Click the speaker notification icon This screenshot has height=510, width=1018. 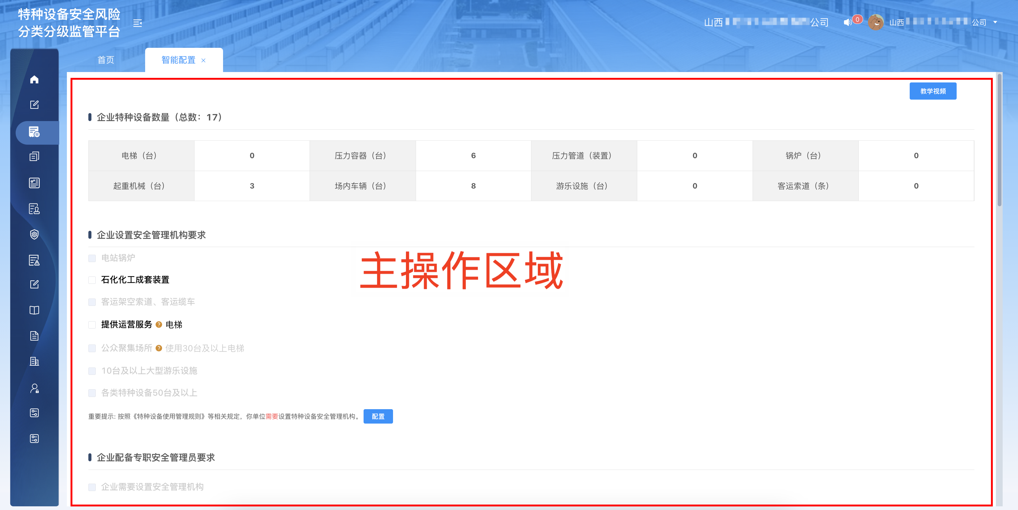[x=847, y=22]
